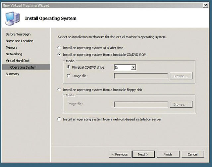Click the virtual machine computer icon

click(x=12, y=19)
